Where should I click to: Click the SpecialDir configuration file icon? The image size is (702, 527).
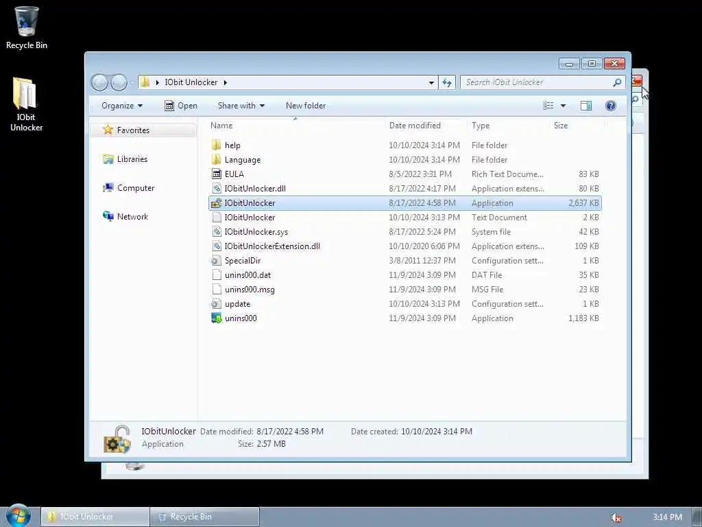216,260
